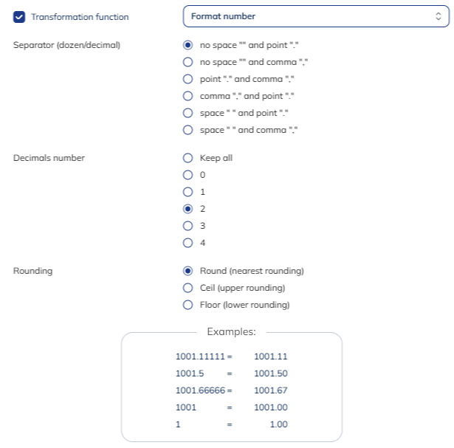Select Round nearest rounding option
454x448 pixels.
tap(188, 271)
